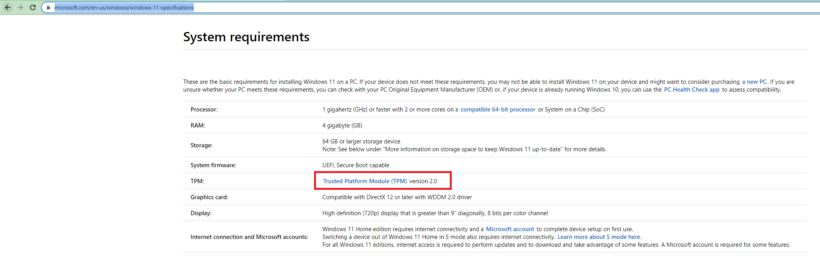Open the compatible 64-bit processor link

(498, 110)
